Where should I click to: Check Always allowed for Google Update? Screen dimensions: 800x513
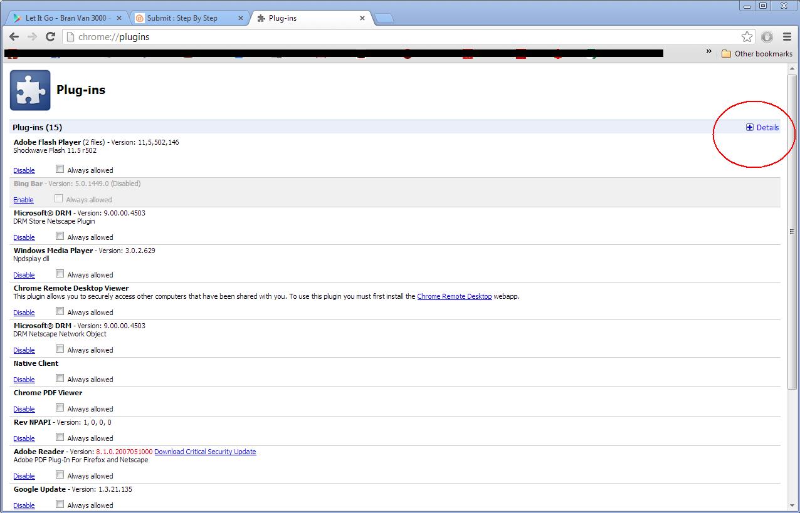tap(60, 504)
